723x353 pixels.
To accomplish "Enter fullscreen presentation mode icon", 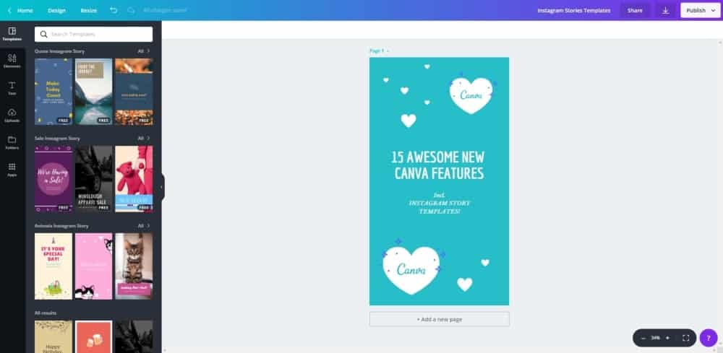I will (x=685, y=338).
